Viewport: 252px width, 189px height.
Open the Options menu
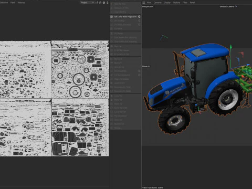[x=176, y=3]
